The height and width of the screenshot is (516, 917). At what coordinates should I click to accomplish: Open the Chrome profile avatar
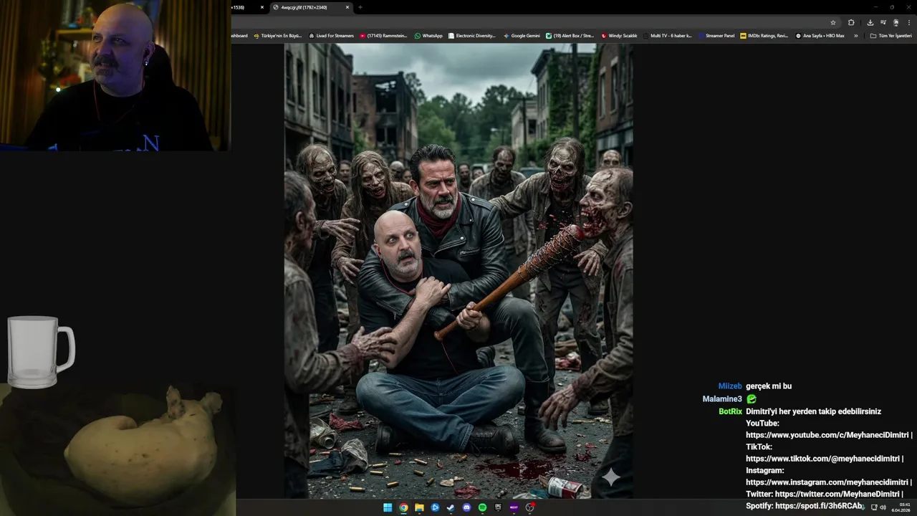896,22
